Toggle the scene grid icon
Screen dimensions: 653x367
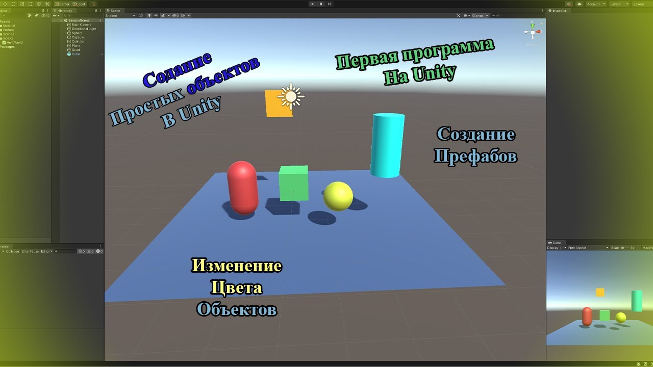click(183, 16)
